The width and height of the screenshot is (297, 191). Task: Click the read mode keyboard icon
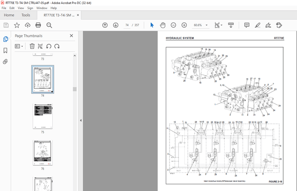231,25
